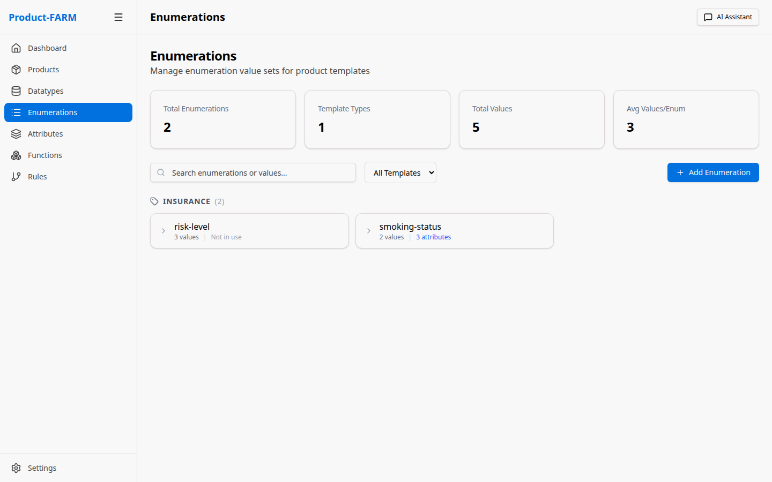This screenshot has height=482, width=772.
Task: Click the Enumerations list icon
Action: tap(17, 112)
